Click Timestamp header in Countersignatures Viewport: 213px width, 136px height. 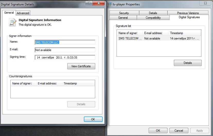(x=78, y=83)
